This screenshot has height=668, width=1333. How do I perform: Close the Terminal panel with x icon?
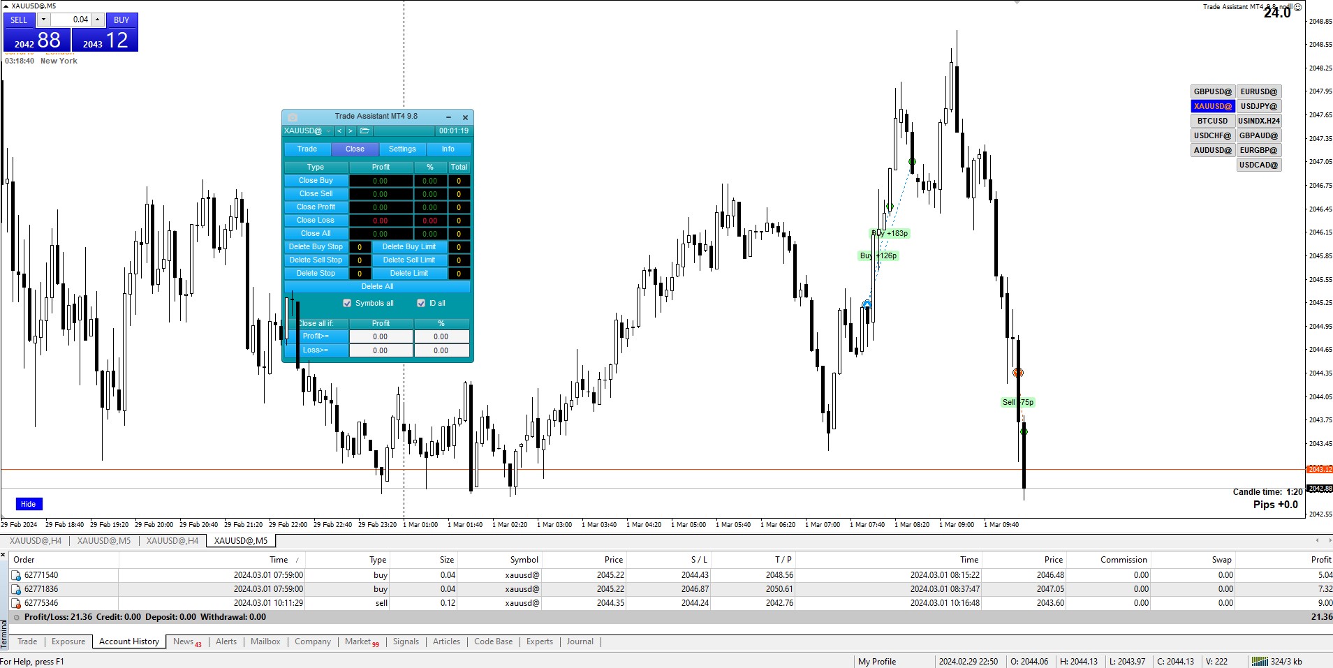[3, 556]
